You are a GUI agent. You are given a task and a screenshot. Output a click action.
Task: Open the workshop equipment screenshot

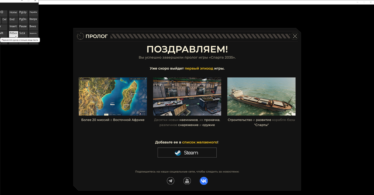point(187,96)
